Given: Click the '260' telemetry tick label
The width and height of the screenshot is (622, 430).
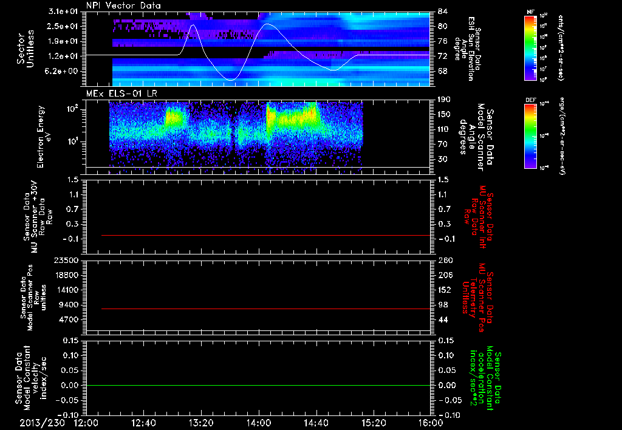Looking at the screenshot, I should point(445,261).
